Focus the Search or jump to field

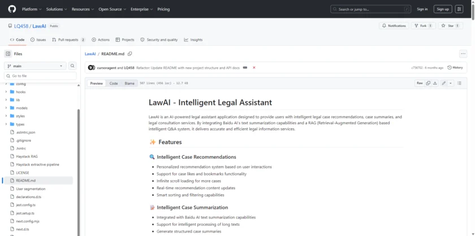(x=372, y=10)
